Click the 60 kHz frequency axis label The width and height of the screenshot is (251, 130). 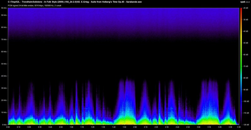click(x=4, y=51)
